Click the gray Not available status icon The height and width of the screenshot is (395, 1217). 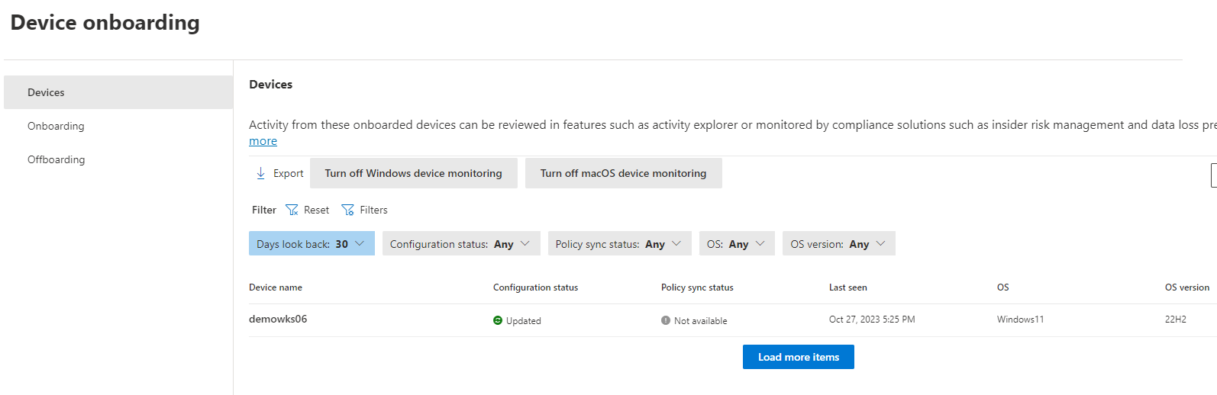(x=666, y=321)
